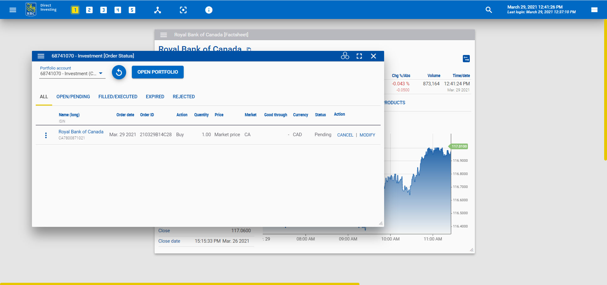Select workspace 2 in the top bar
The width and height of the screenshot is (607, 285).
[x=89, y=10]
